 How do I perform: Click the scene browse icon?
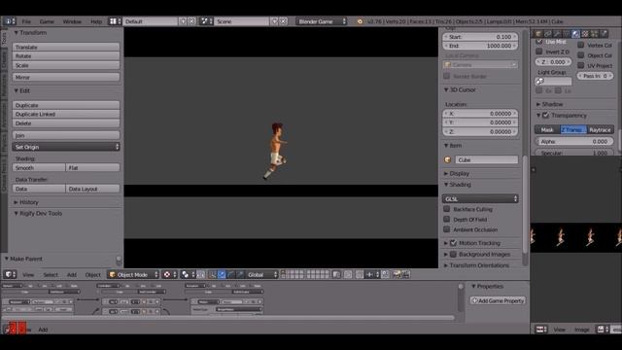206,21
